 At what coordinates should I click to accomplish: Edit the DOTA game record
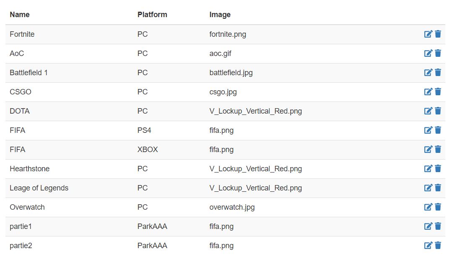[428, 111]
